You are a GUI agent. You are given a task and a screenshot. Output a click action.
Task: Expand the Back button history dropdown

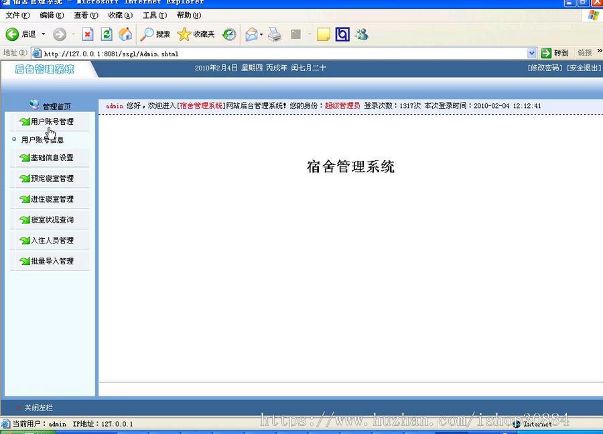pyautogui.click(x=42, y=34)
